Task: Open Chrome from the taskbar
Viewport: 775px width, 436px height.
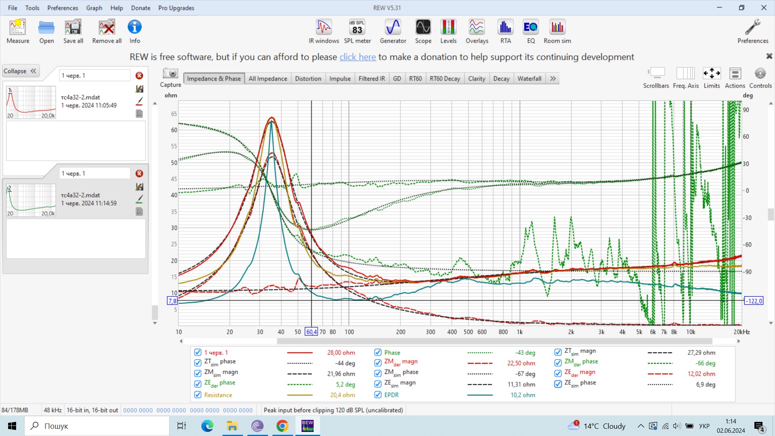Action: pos(282,426)
